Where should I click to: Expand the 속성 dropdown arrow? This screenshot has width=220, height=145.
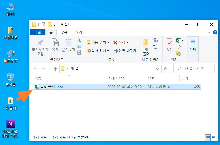169,54
